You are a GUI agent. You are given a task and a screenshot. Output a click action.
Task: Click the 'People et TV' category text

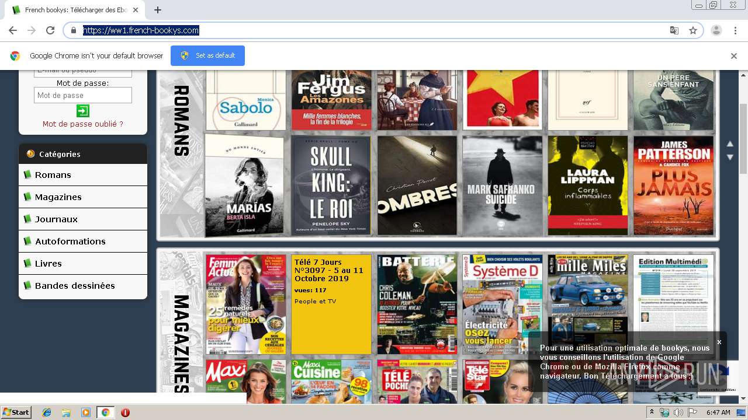(316, 302)
